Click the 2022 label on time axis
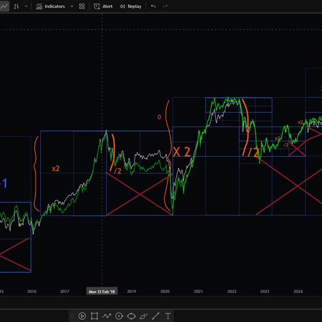Screen dimensions: 322x322 232,291
